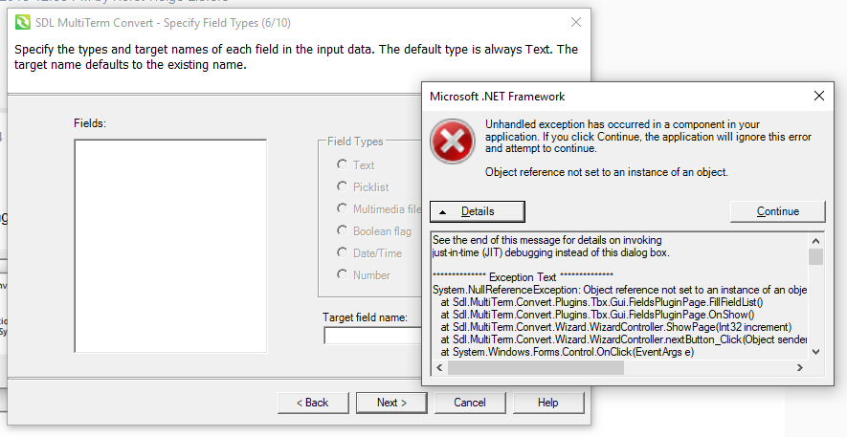This screenshot has width=847, height=437.
Task: Click the Target field name input box
Action: point(373,336)
